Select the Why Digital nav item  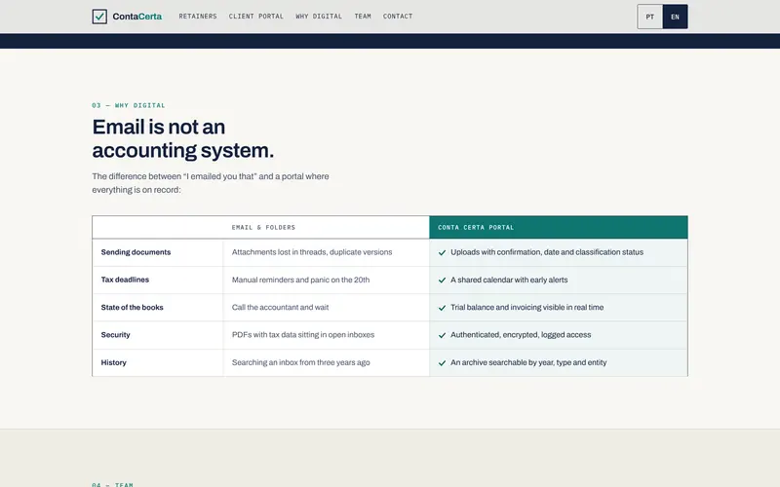point(319,17)
